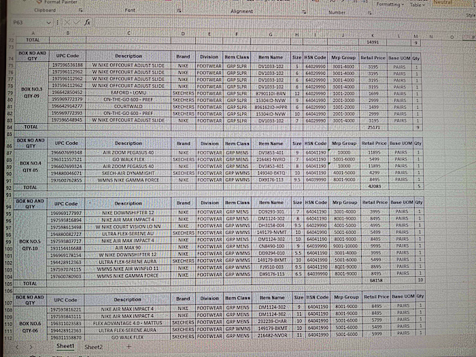The width and height of the screenshot is (476, 357).
Task: Select the AIR MAX 90 description cell
Action: coord(128,248)
